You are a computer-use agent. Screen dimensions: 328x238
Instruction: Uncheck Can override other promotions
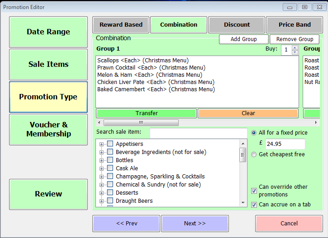pyautogui.click(x=254, y=191)
